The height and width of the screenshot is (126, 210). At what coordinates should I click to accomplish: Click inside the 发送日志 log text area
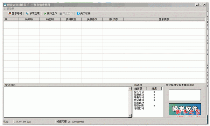coord(66,102)
